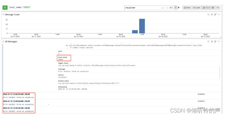Click the Jan 10, 2022 axis label
Viewport: 225px width, 116px height.
pyautogui.click(x=15, y=37)
